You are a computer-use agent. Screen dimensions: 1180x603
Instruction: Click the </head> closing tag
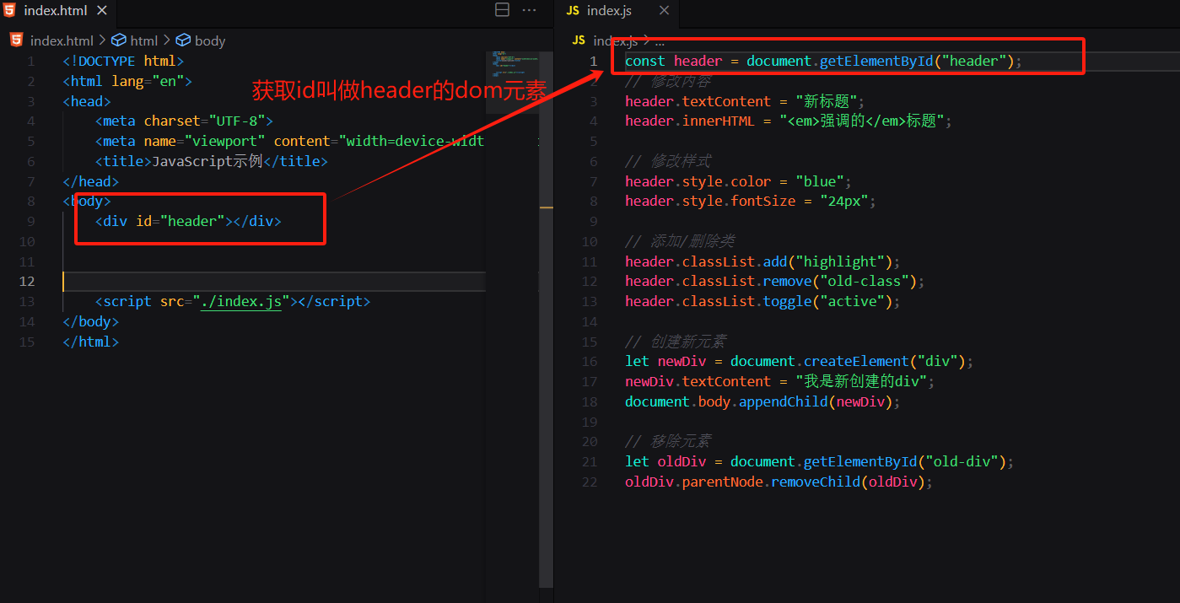[90, 181]
